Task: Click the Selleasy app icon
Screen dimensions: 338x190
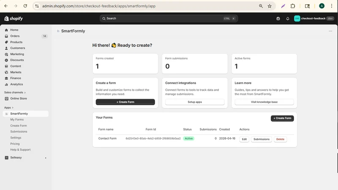Action: (x=6, y=157)
